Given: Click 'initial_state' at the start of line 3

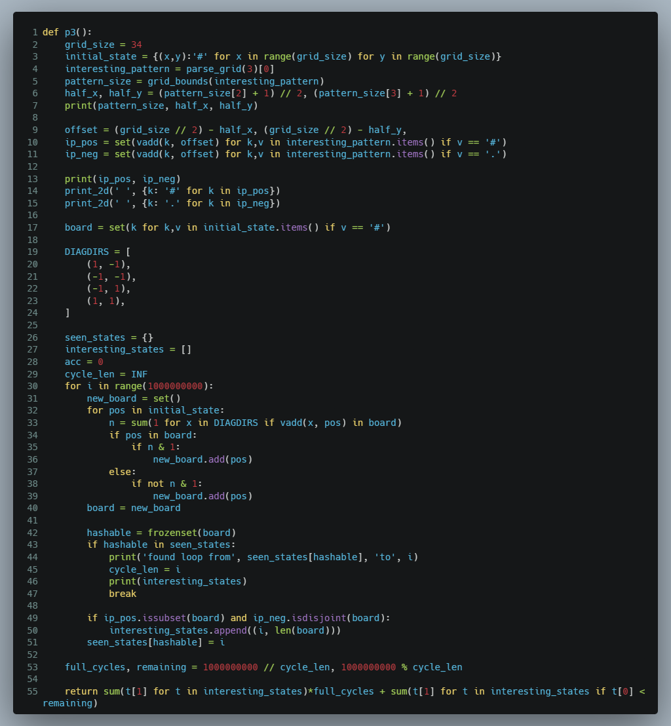Looking at the screenshot, I should [100, 56].
